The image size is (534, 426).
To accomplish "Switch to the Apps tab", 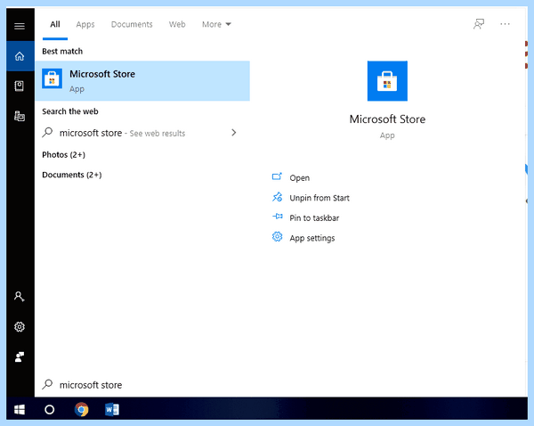I will click(x=85, y=24).
